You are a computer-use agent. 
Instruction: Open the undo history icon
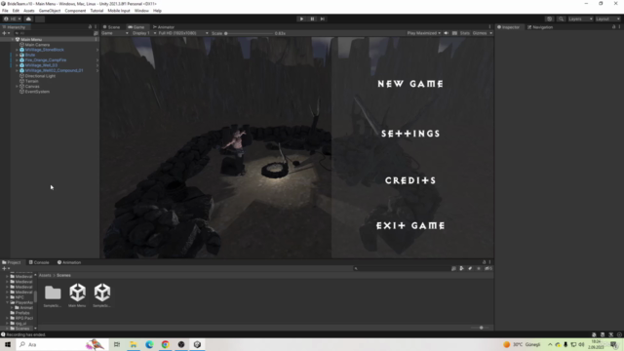(550, 19)
